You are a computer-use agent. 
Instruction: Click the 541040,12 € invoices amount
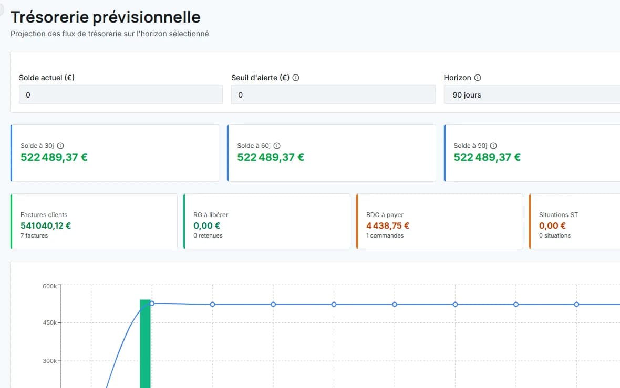[x=46, y=226]
